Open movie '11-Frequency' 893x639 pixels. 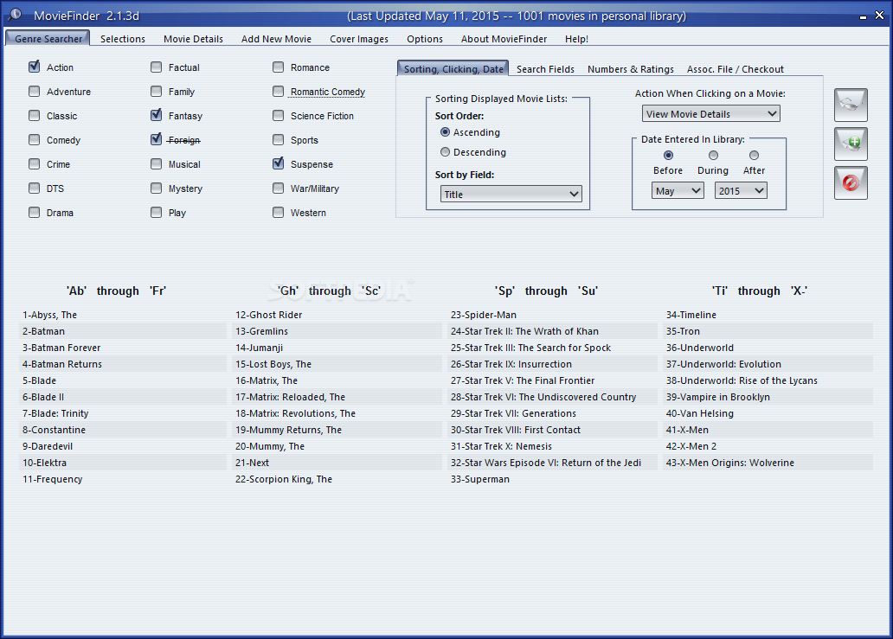point(53,479)
